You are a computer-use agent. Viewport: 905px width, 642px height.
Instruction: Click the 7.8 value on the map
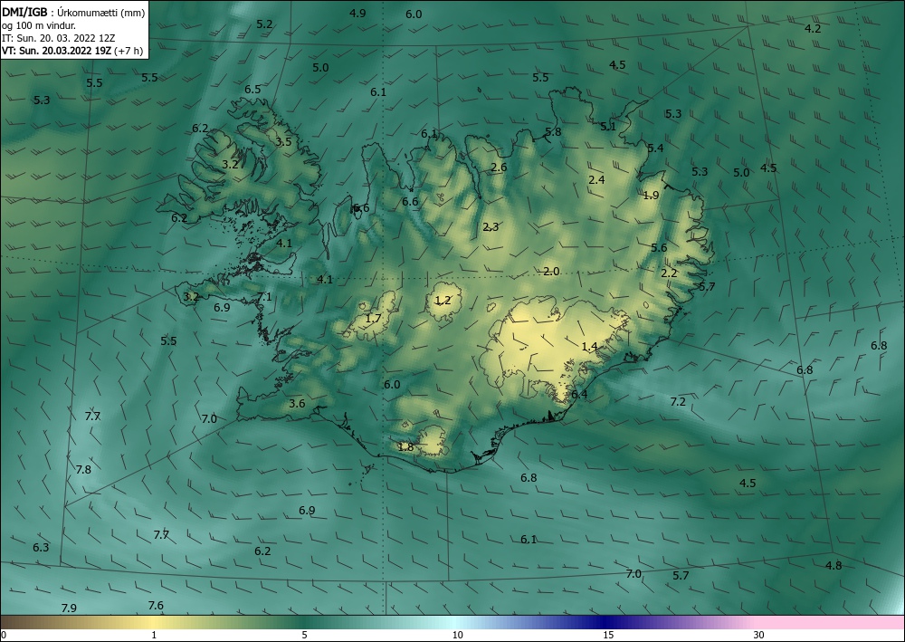point(83,469)
